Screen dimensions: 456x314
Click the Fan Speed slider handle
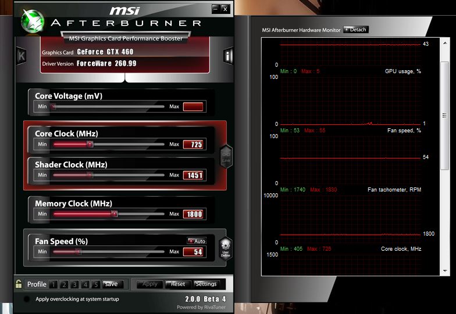[78, 252]
